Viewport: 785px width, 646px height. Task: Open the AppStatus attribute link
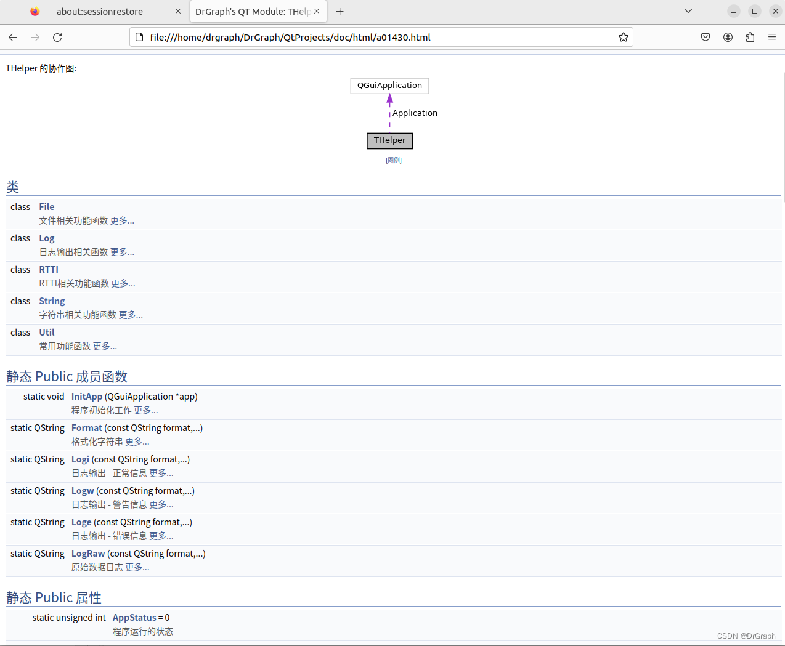(134, 618)
